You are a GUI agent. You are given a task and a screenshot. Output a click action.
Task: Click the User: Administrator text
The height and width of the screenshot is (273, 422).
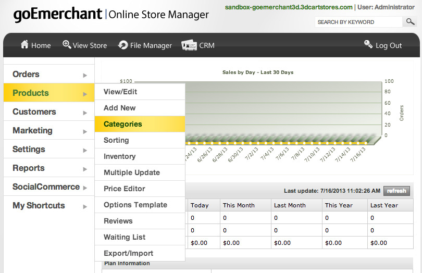(386, 7)
